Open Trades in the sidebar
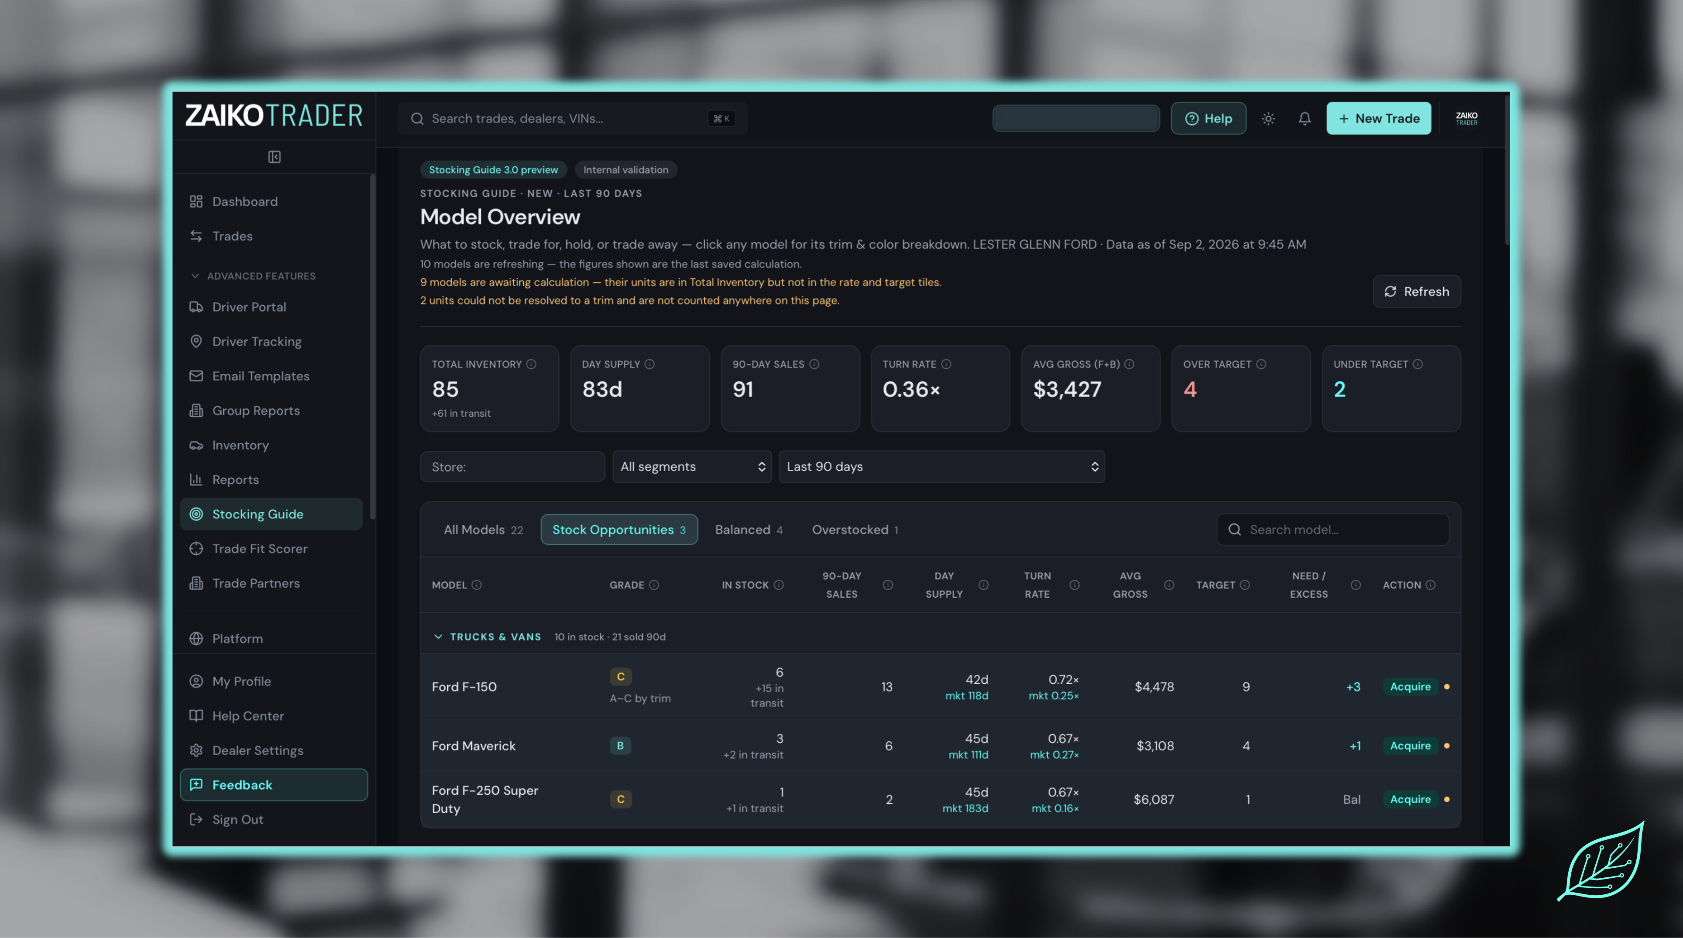The width and height of the screenshot is (1683, 938). point(271,236)
